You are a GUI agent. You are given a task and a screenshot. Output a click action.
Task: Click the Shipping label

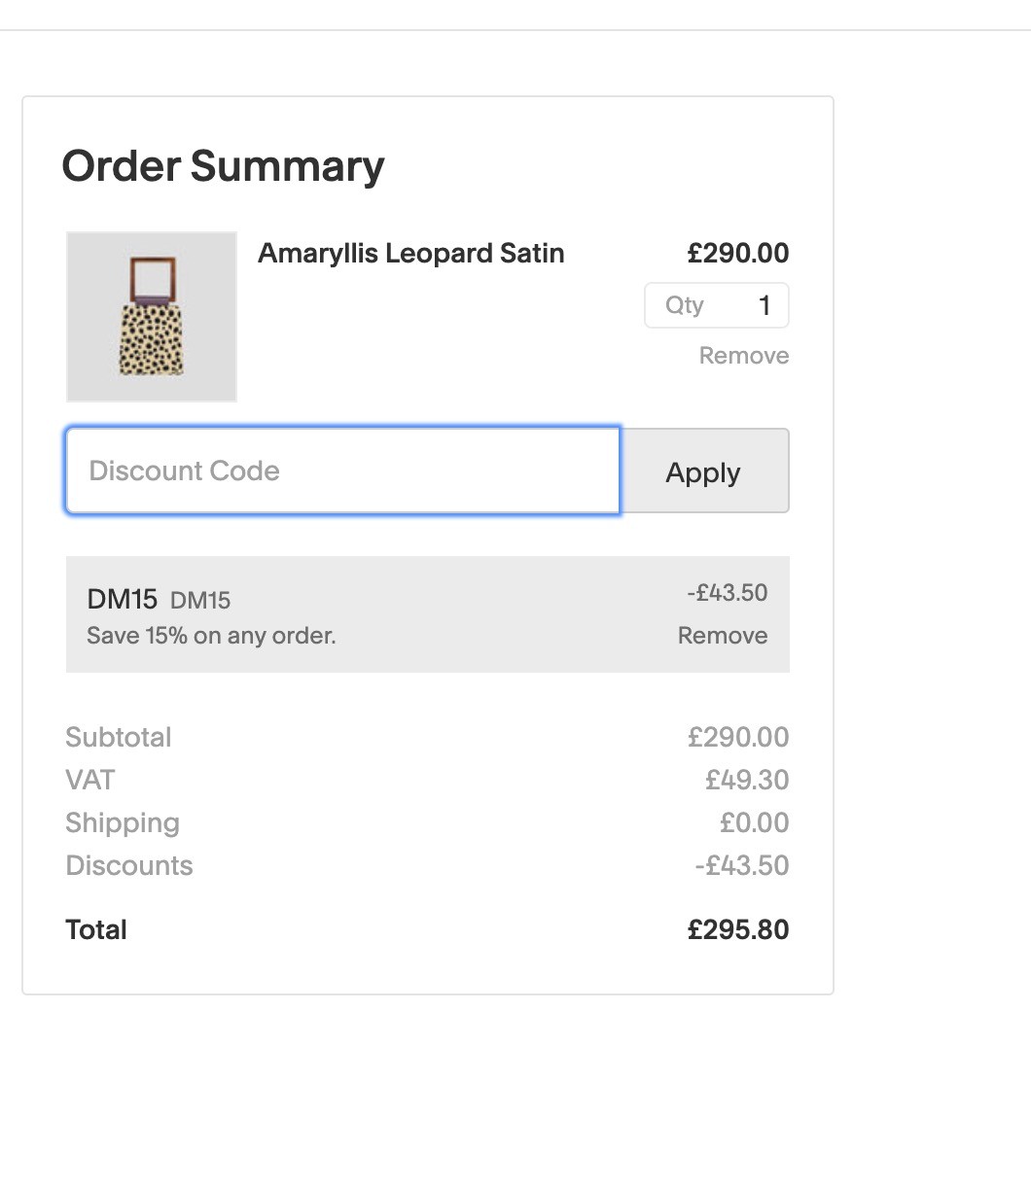(123, 823)
